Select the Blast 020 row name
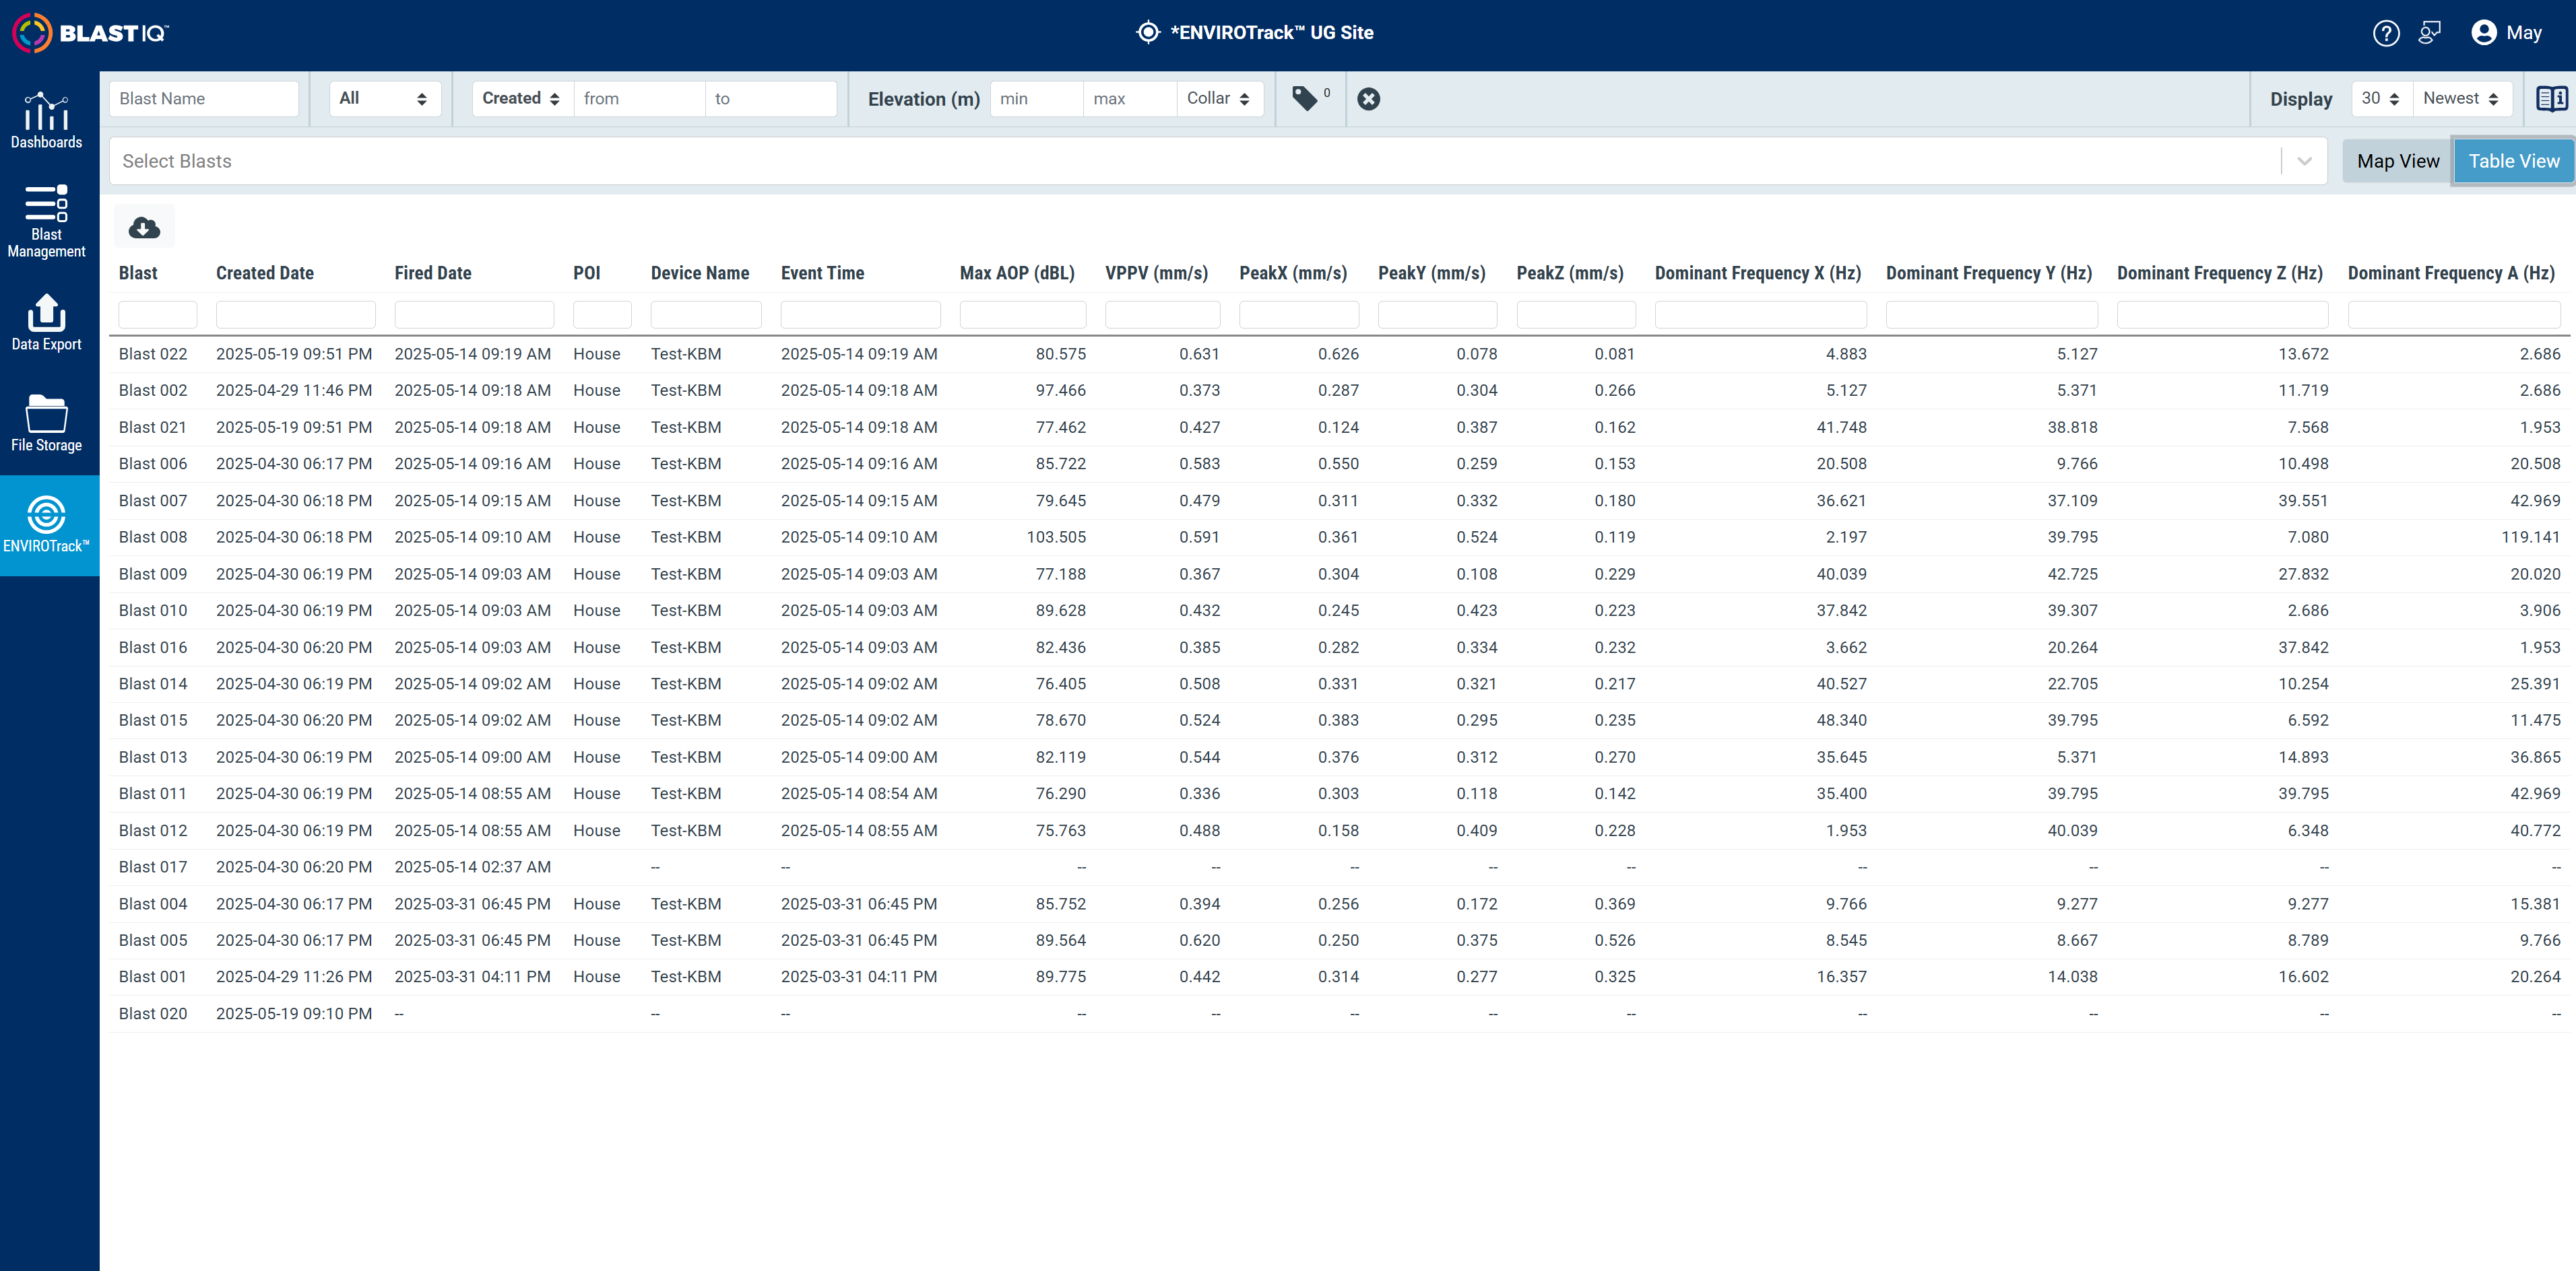Image resolution: width=2576 pixels, height=1271 pixels. click(x=153, y=1015)
